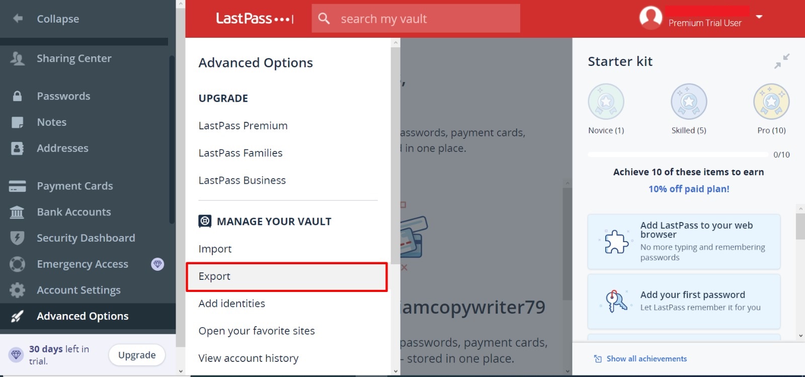Open the Show all achievements link
The image size is (805, 377).
tap(646, 359)
